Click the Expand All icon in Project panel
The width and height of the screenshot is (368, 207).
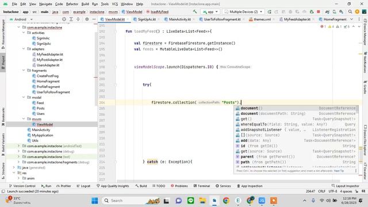[x=71, y=19]
